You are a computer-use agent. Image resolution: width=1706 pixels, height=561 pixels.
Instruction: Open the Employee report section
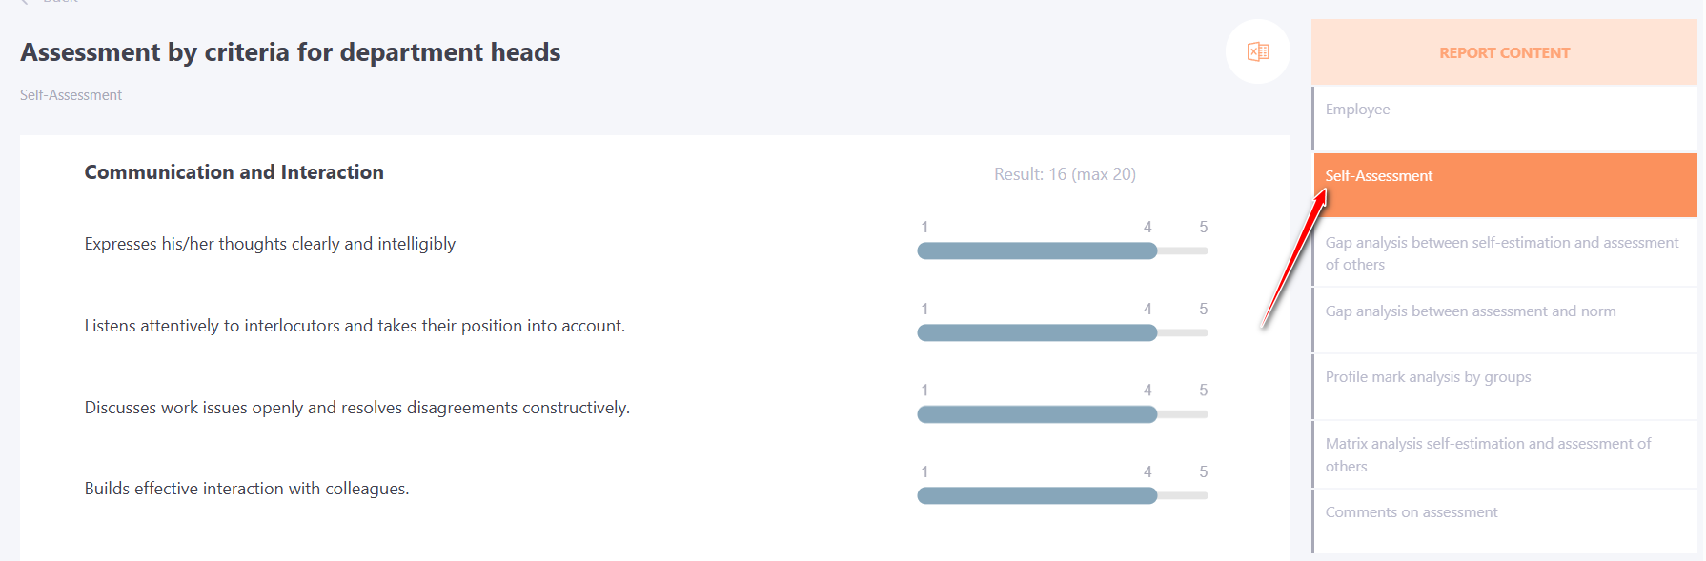(1505, 118)
